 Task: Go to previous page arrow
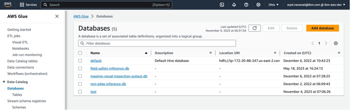point(313,43)
